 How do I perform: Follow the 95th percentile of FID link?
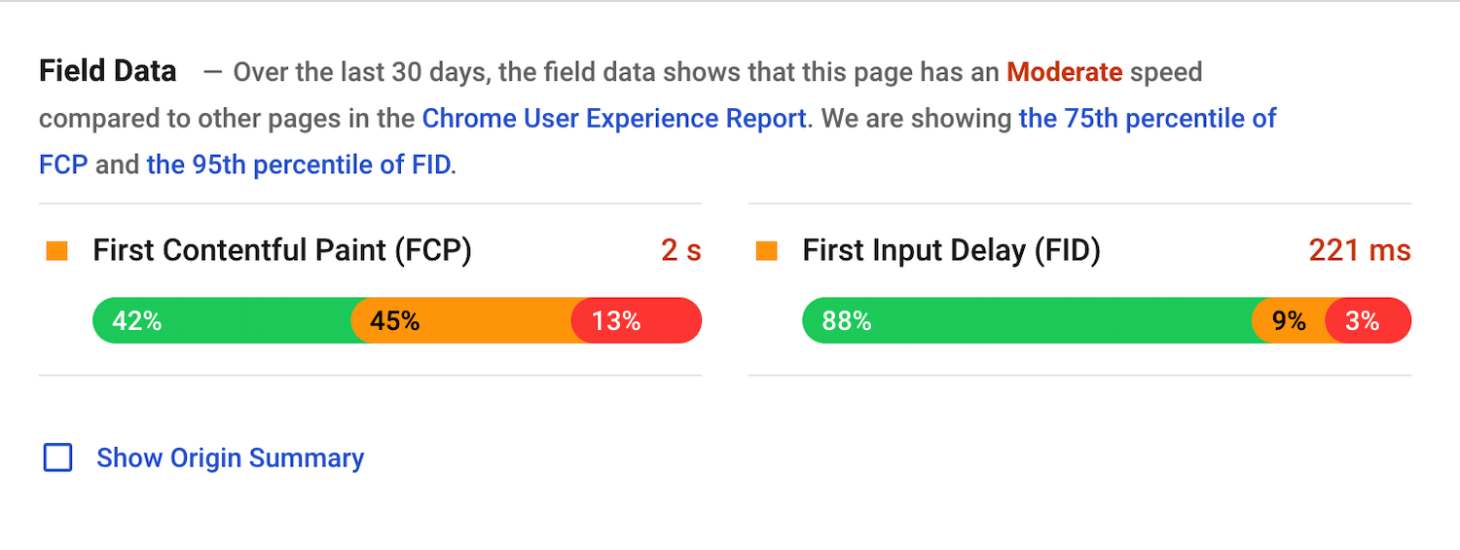[x=298, y=165]
